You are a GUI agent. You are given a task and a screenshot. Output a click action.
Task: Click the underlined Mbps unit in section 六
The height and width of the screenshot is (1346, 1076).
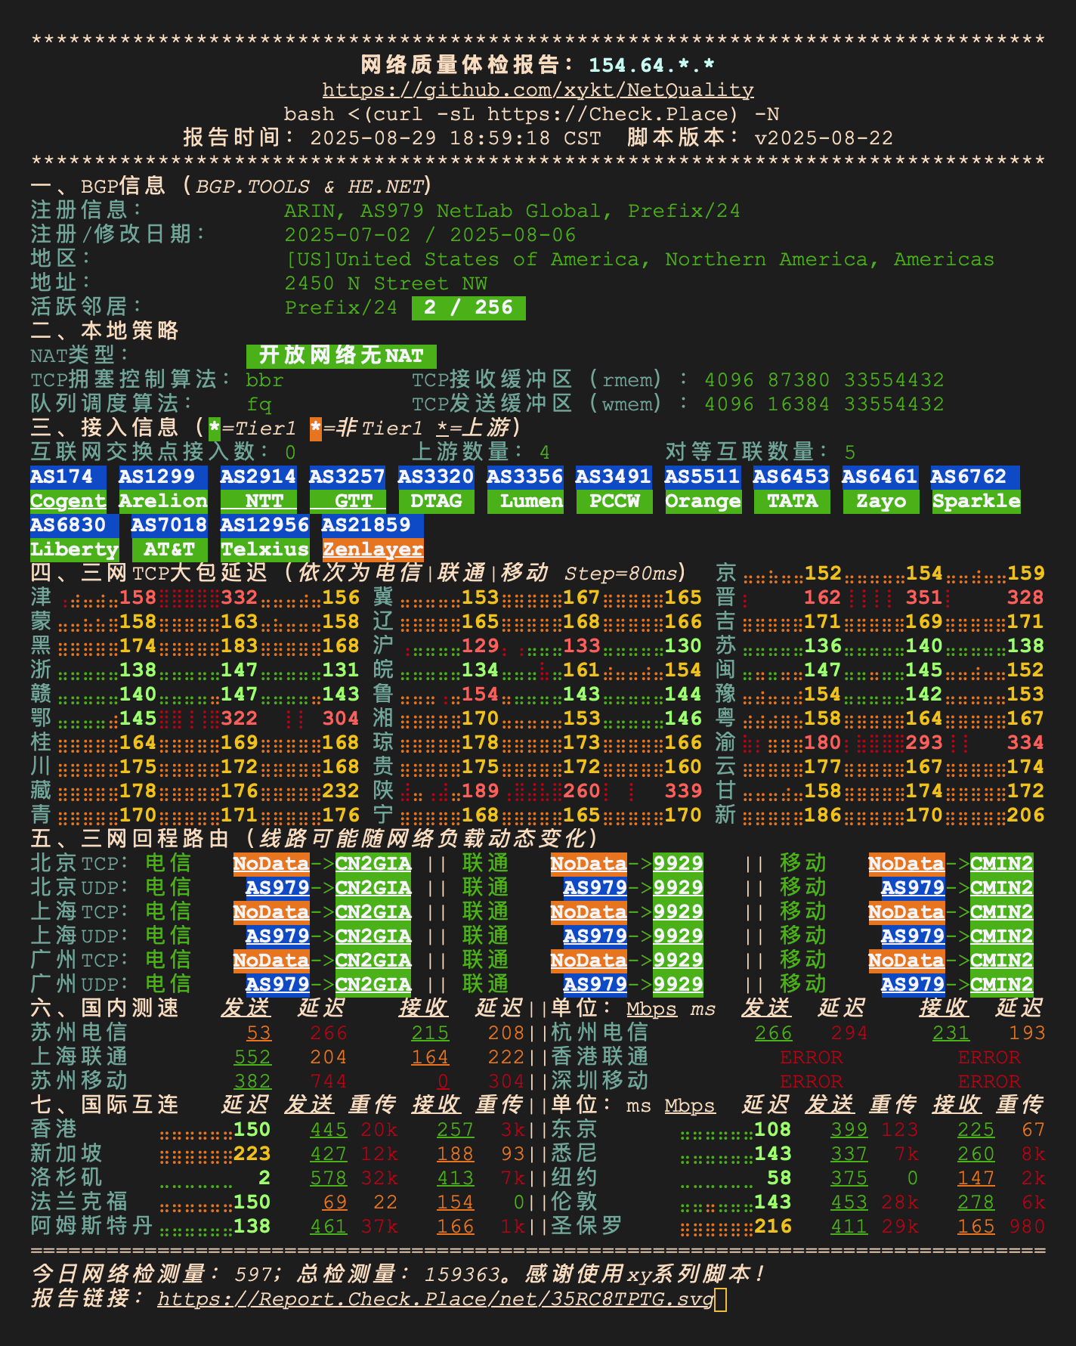click(651, 1009)
